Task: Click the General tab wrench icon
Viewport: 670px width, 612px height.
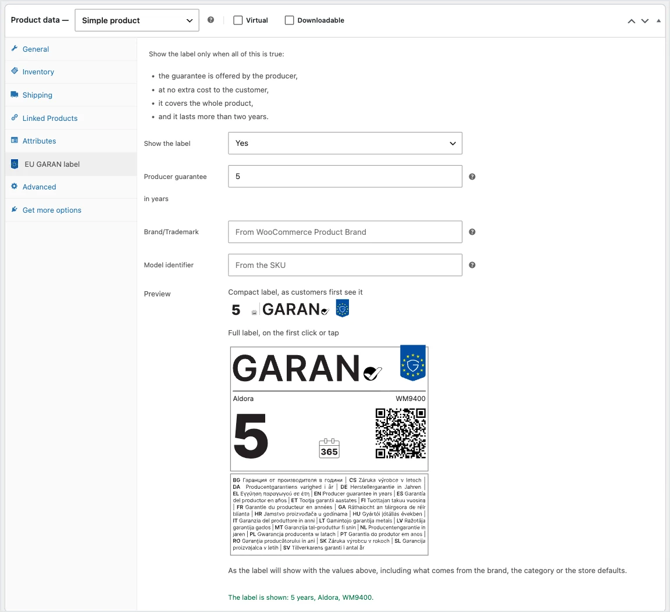Action: 15,49
